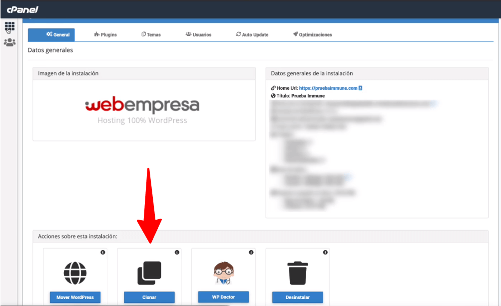
Task: Go to the Usuarios tab
Action: [x=198, y=35]
